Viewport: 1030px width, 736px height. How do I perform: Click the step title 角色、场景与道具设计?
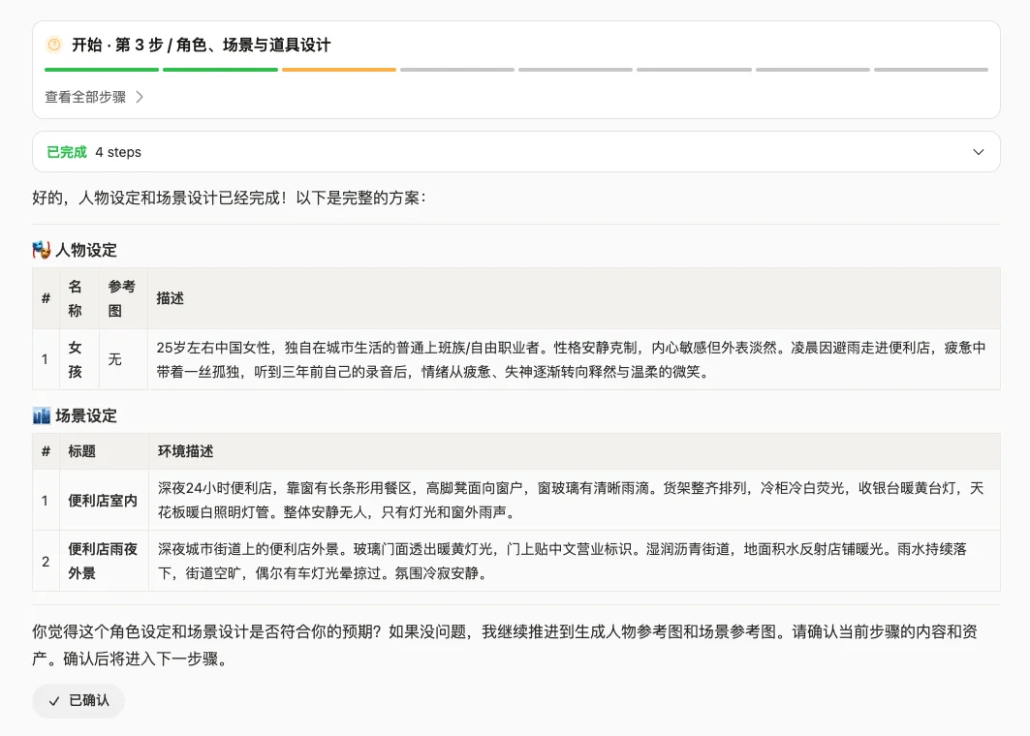pyautogui.click(x=254, y=45)
